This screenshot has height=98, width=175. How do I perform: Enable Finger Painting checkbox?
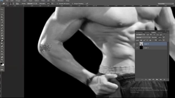coord(72,4)
